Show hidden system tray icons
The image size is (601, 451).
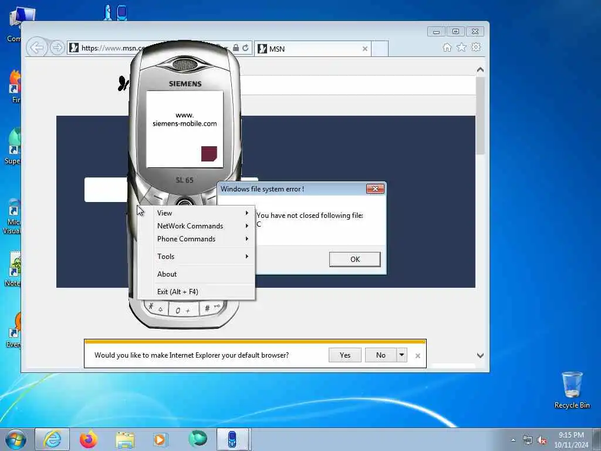coord(513,440)
